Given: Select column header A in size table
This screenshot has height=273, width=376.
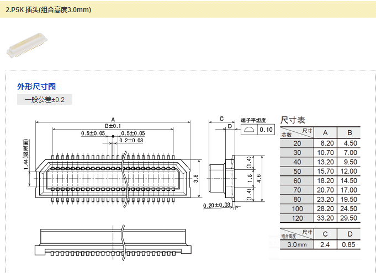Looking at the screenshot, I should (325, 132).
